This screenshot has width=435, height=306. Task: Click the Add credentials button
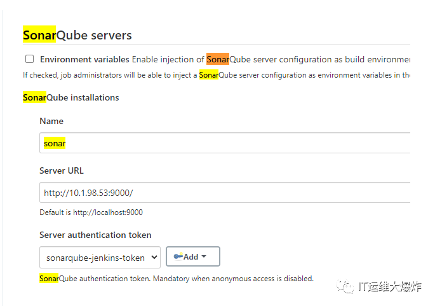pyautogui.click(x=193, y=256)
